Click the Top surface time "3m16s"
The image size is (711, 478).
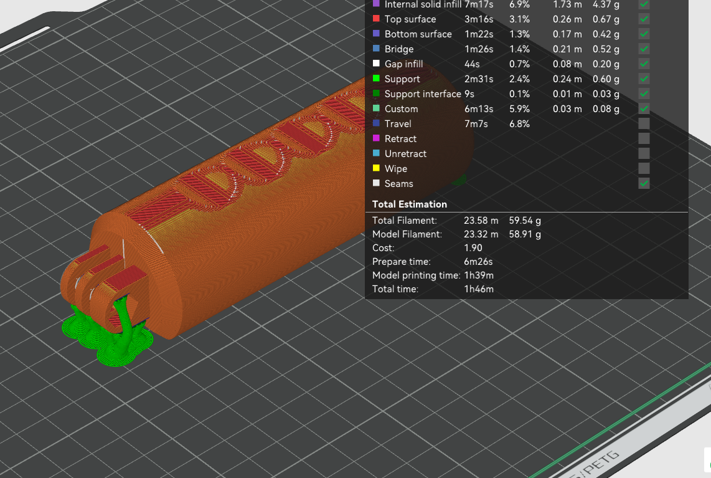479,19
